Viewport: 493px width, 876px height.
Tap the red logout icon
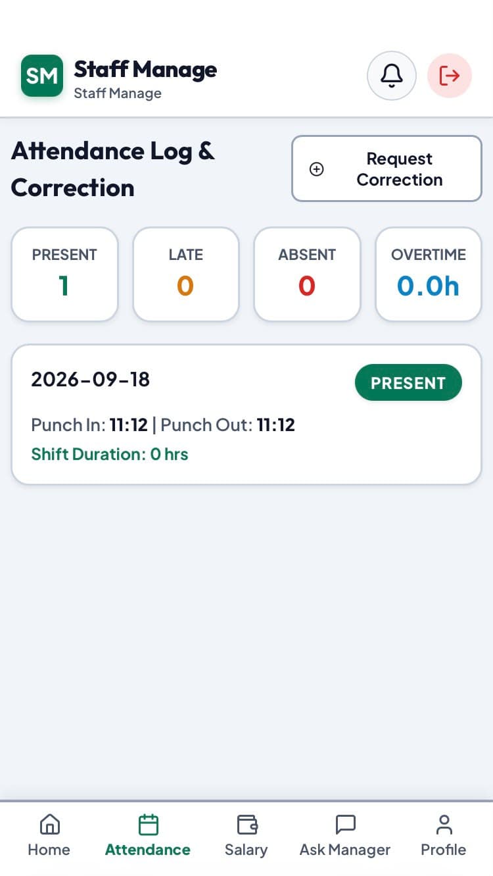click(x=450, y=76)
